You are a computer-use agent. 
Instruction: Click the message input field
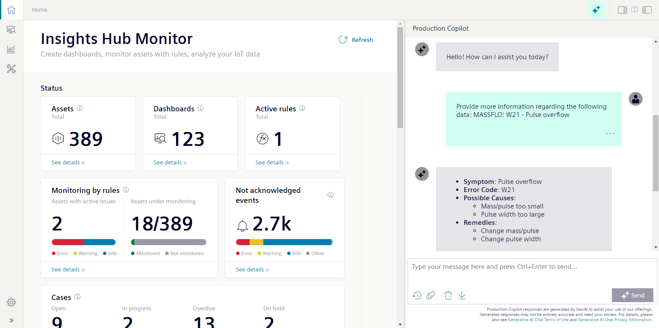(532, 273)
